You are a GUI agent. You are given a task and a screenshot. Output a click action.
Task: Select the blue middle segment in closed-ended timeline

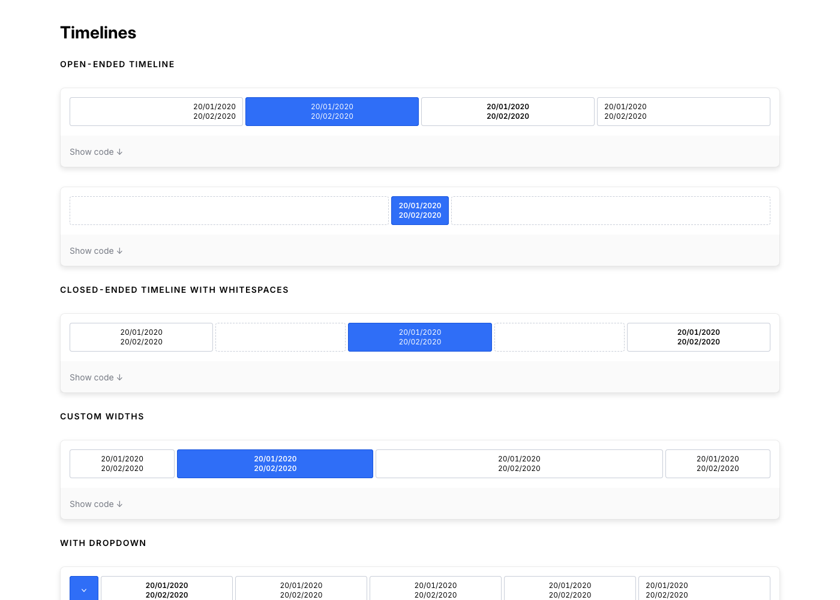(420, 337)
